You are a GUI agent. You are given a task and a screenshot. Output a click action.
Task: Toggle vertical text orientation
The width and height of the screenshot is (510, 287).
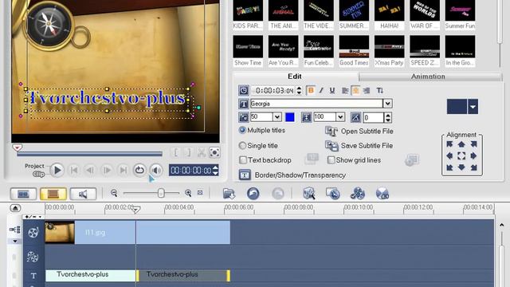tap(379, 90)
